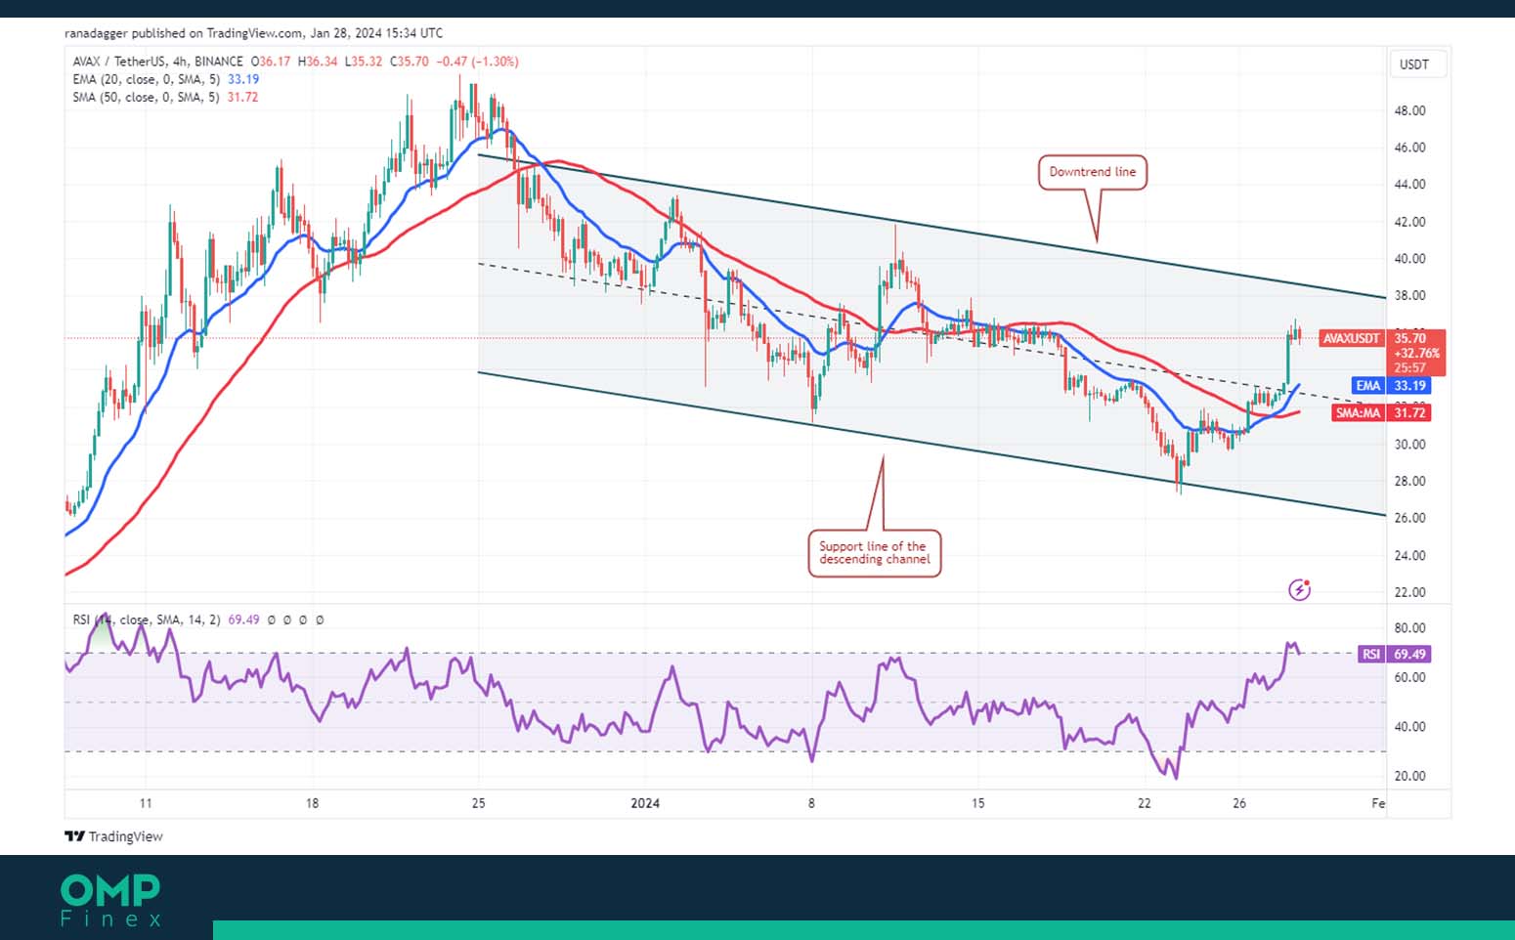Click the open value O36.17 in legend

click(x=271, y=61)
